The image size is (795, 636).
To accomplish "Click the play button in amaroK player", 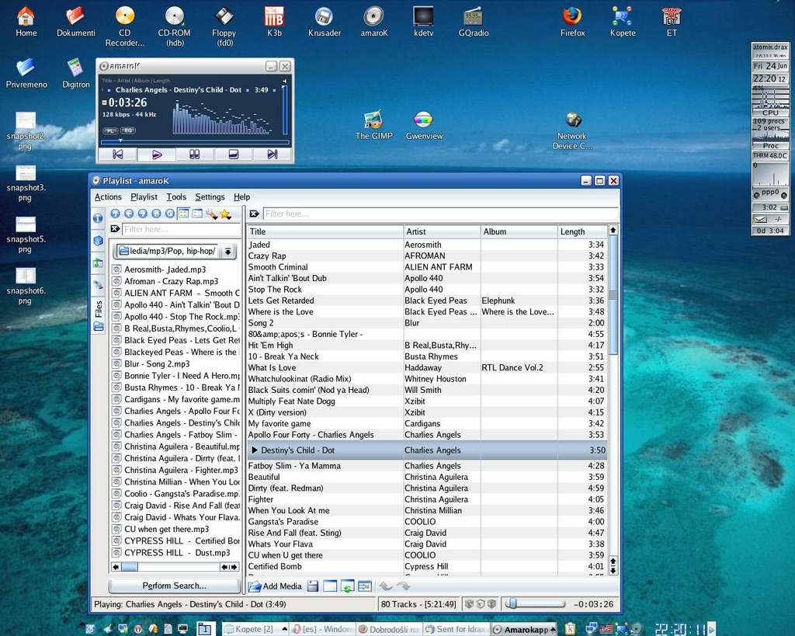I will pos(157,155).
